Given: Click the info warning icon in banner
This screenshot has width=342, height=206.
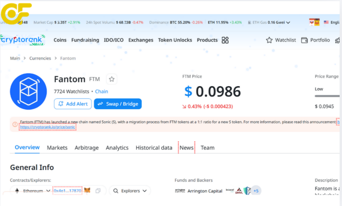Looking at the screenshot, I should [x=15, y=125].
